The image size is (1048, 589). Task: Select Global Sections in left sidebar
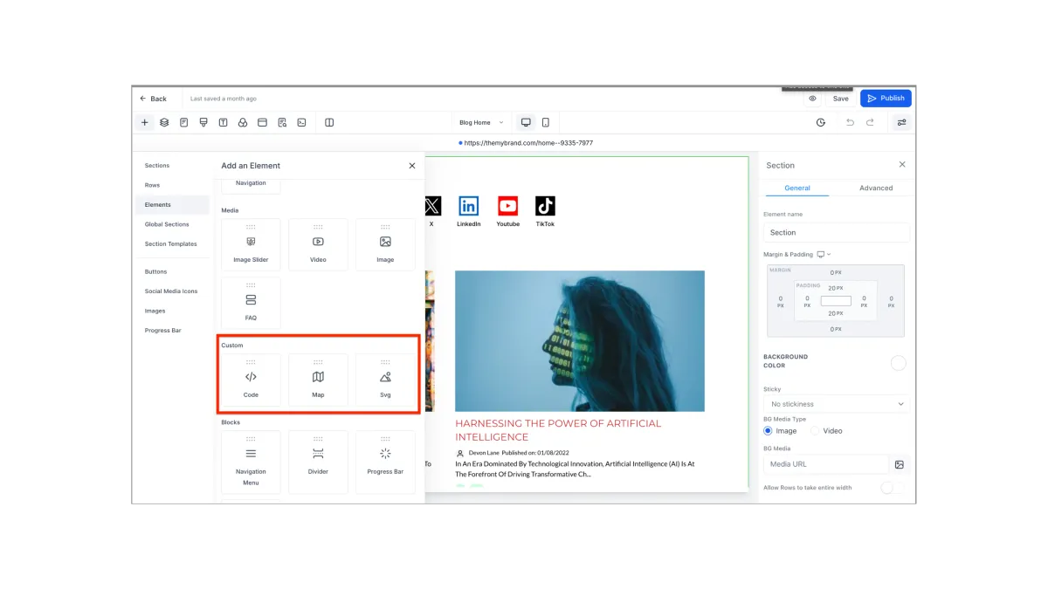(167, 224)
